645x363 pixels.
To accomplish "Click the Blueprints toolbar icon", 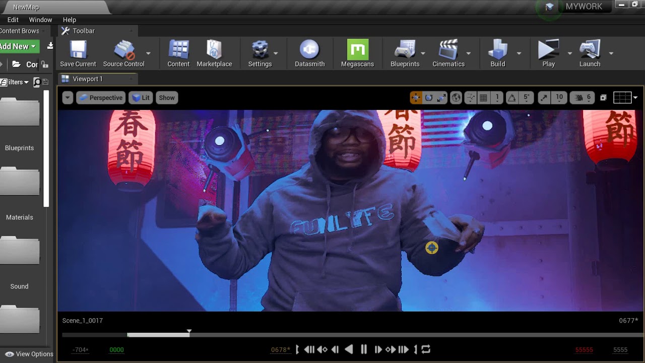I will pyautogui.click(x=405, y=49).
